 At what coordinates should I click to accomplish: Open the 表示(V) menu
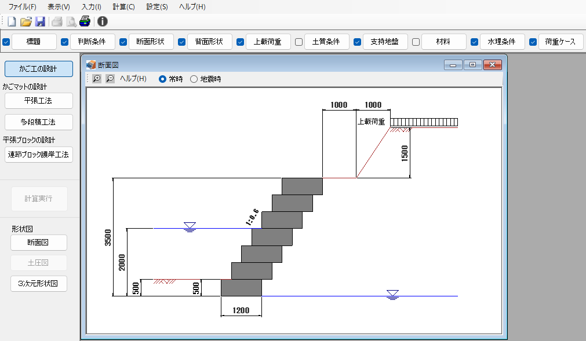pyautogui.click(x=59, y=7)
